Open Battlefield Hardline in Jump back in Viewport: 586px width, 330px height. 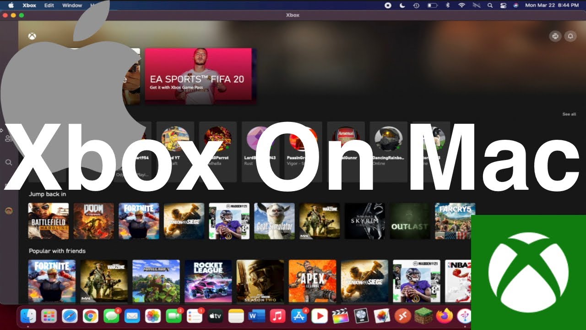tap(49, 221)
